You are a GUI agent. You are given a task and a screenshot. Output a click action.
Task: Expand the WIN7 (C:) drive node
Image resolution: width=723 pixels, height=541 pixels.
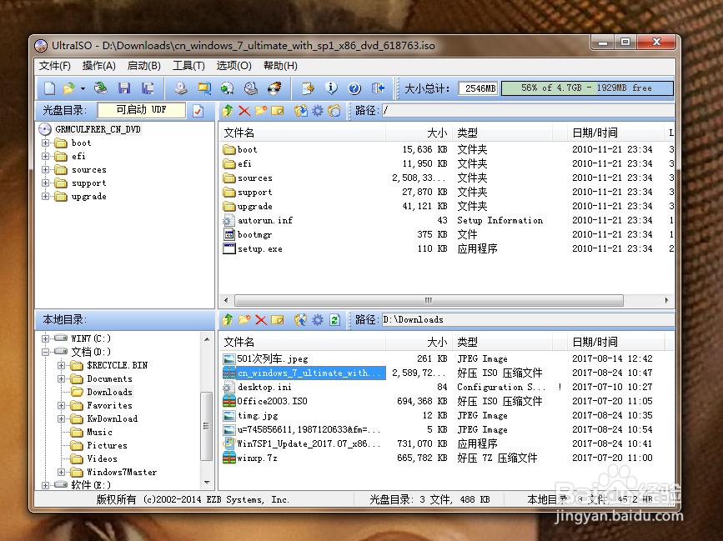click(x=45, y=338)
